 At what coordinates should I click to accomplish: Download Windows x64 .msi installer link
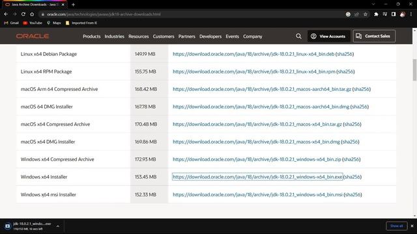(x=258, y=195)
